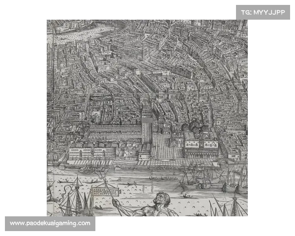Select the Neptune figure at the bottom
Screen dimensions: 295x236
pos(156,206)
